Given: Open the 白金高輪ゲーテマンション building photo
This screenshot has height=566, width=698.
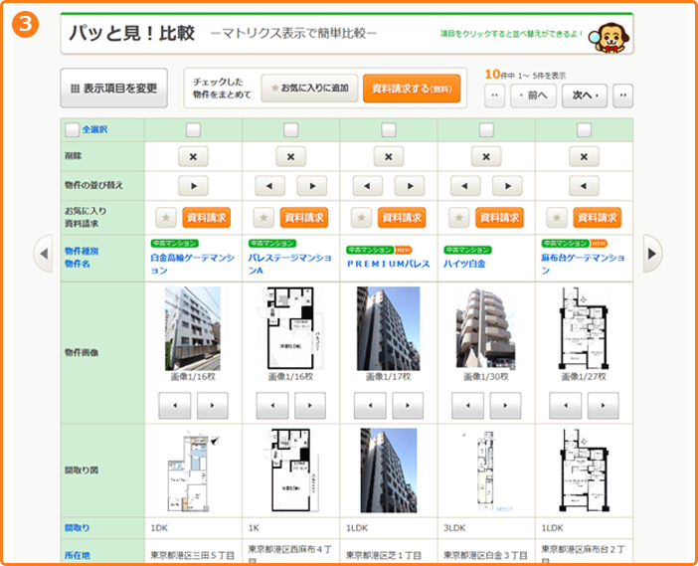Looking at the screenshot, I should click(x=193, y=328).
